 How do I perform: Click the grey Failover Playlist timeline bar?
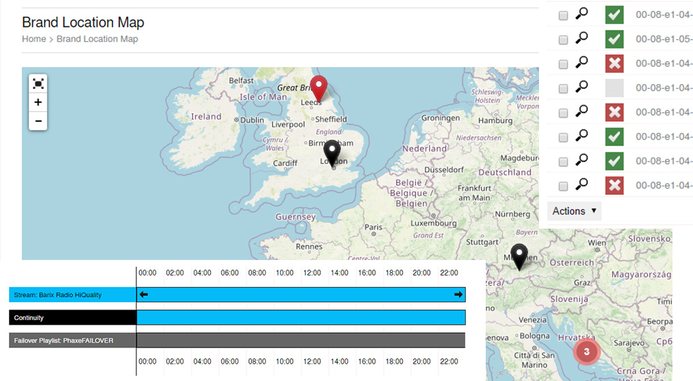tap(300, 340)
